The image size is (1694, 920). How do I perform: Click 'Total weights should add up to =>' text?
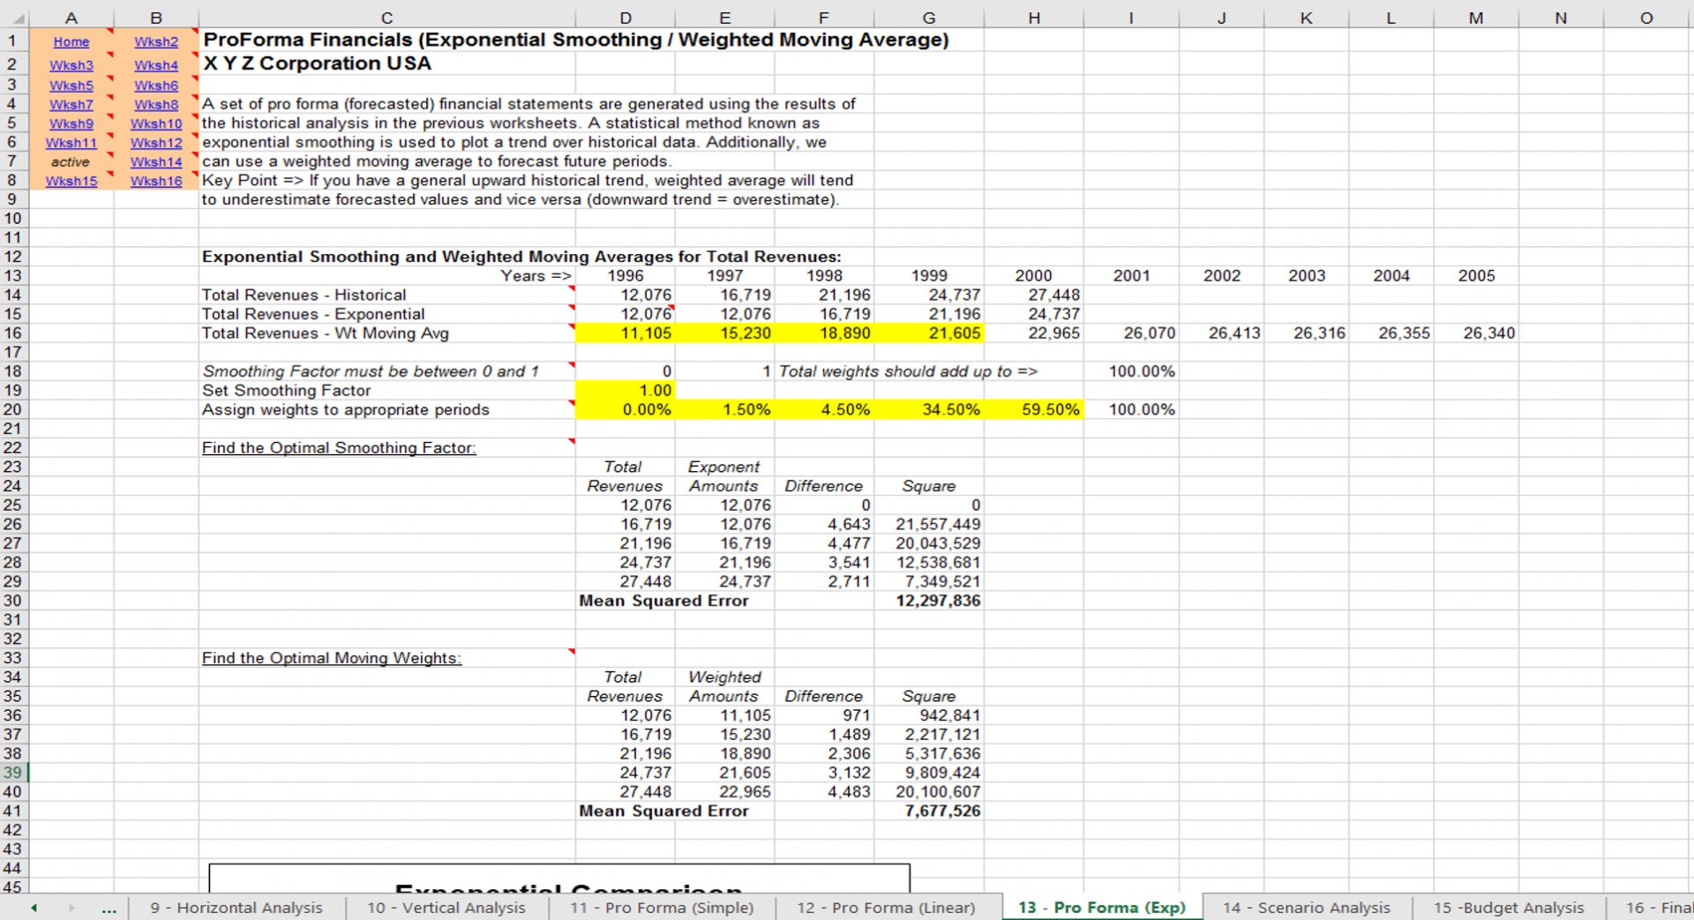tap(908, 371)
